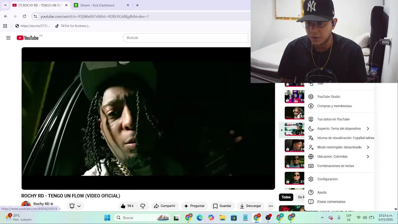Click Enviar comentarios feedback entry
The height and width of the screenshot is (224, 398).
[339, 202]
